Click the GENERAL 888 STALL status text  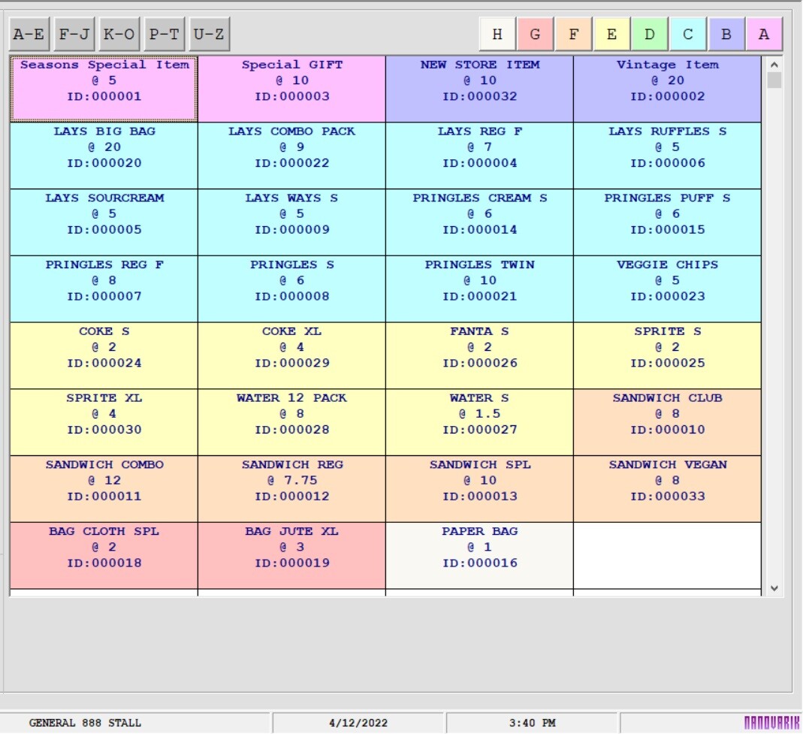[85, 723]
